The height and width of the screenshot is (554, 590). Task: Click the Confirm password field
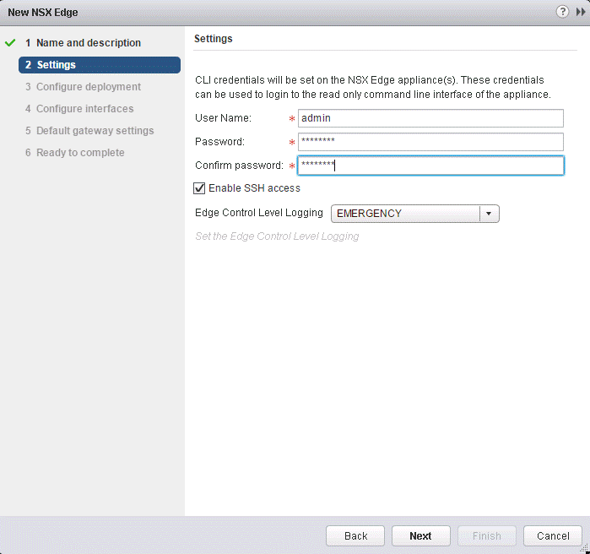(430, 166)
